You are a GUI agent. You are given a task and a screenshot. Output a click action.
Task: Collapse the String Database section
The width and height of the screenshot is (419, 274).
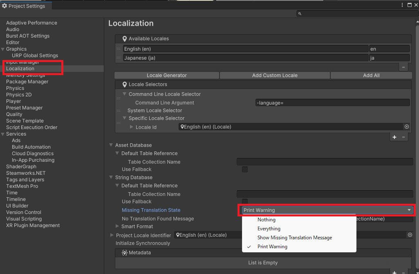111,177
